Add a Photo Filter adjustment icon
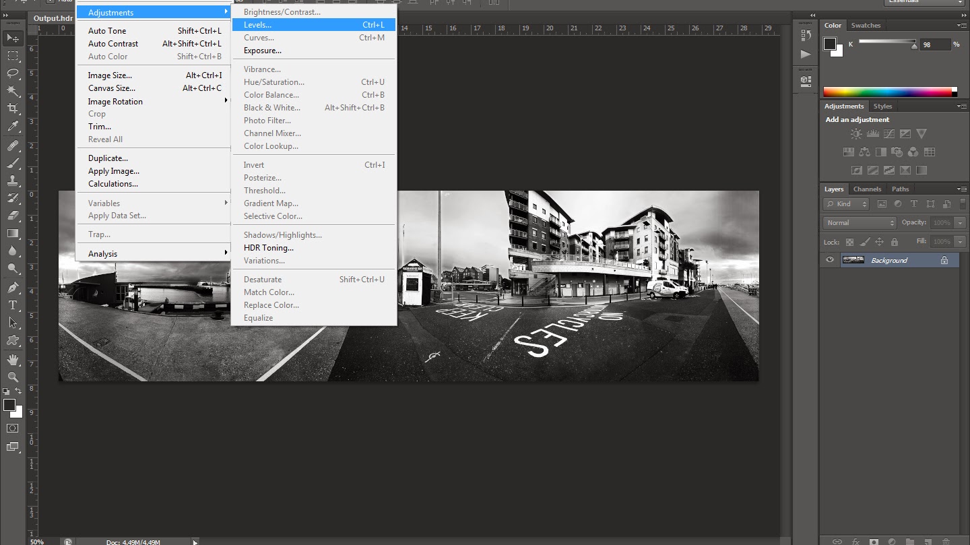Viewport: 970px width, 545px height. click(x=897, y=152)
